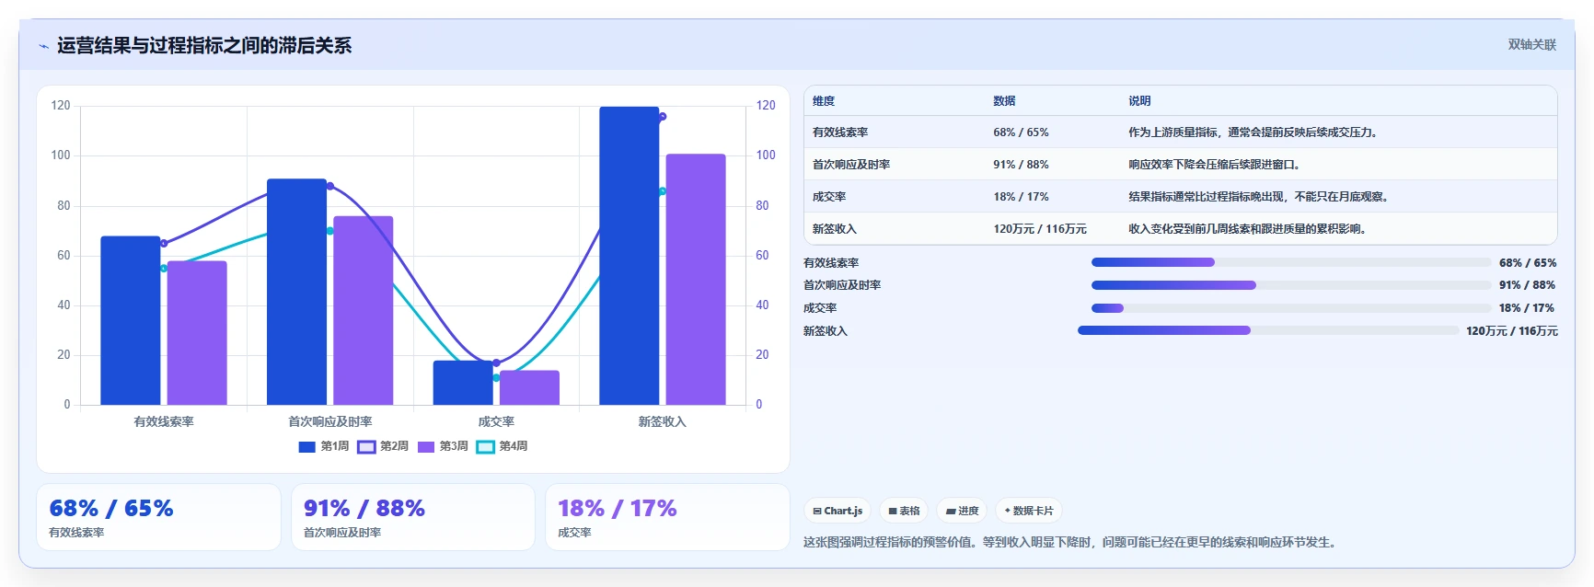Click the 说明 column header

[x=1139, y=101]
